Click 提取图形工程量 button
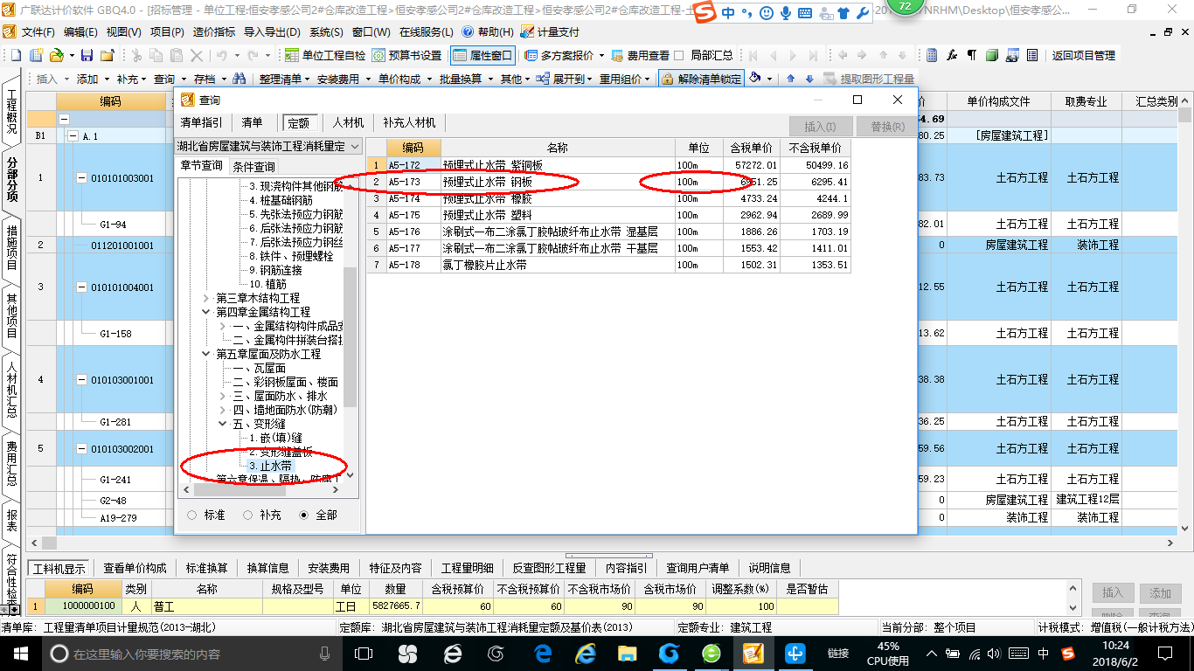The image size is (1194, 671). coord(869,79)
